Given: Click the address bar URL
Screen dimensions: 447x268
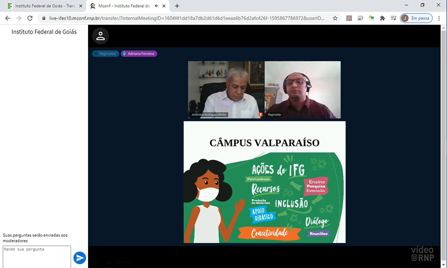Looking at the screenshot, I should point(187,18).
